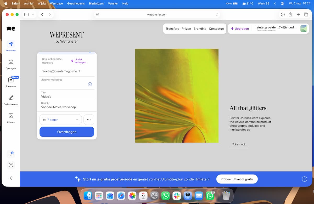Open the Weergave menu
Image resolution: width=314 pixels, height=204 pixels.
point(56,3)
